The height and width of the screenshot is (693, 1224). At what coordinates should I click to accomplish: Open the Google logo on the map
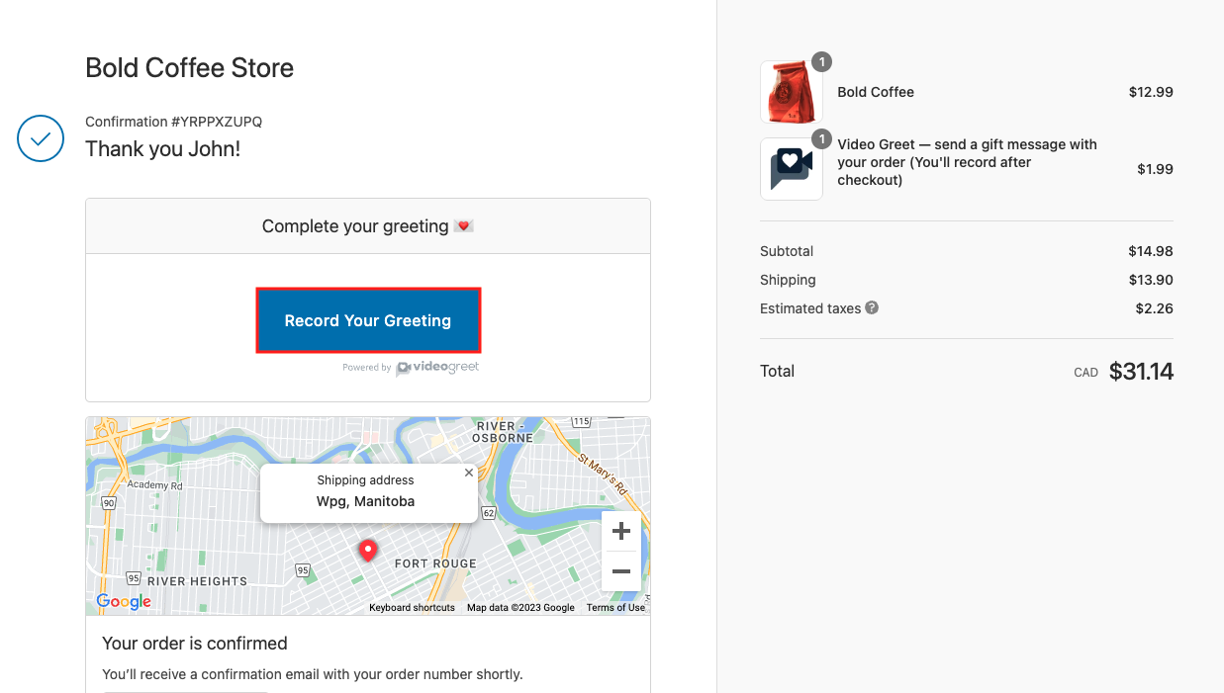[124, 601]
